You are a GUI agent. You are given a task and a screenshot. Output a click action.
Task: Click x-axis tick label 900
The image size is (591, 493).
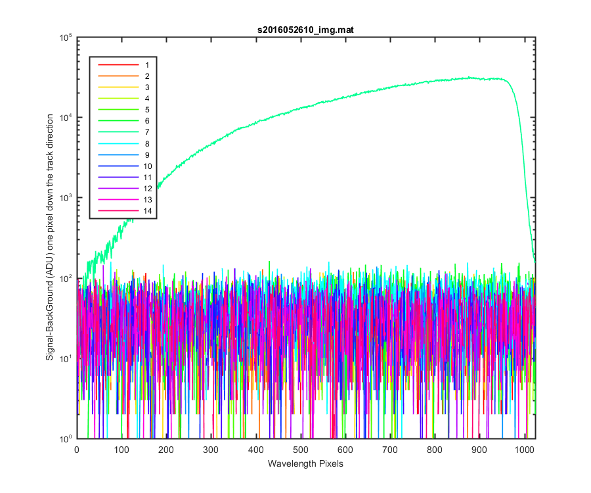[479, 450]
